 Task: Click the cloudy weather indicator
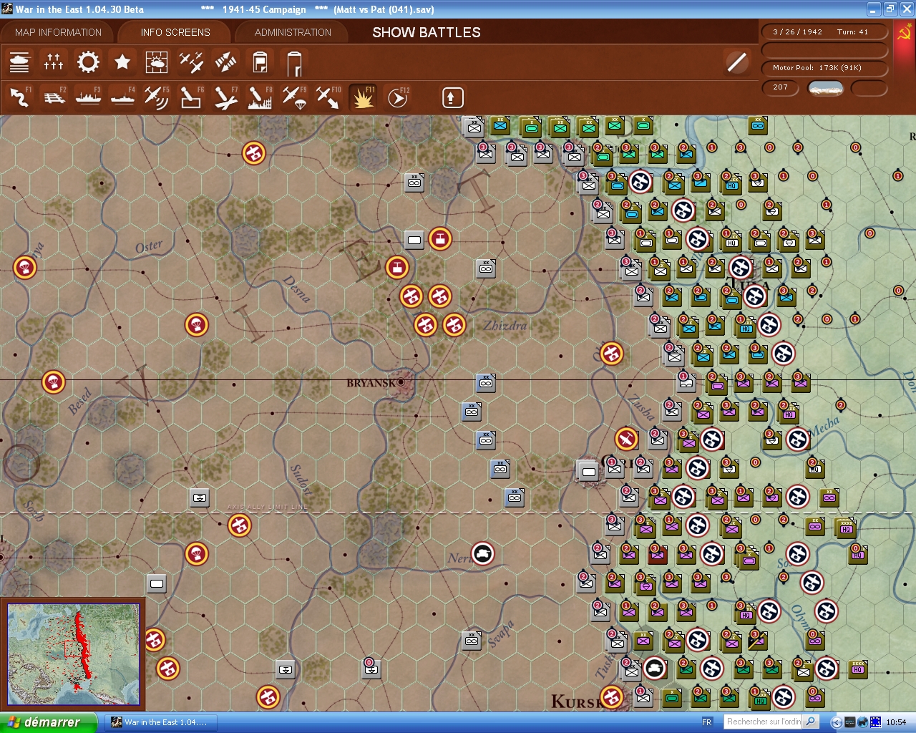(x=825, y=88)
